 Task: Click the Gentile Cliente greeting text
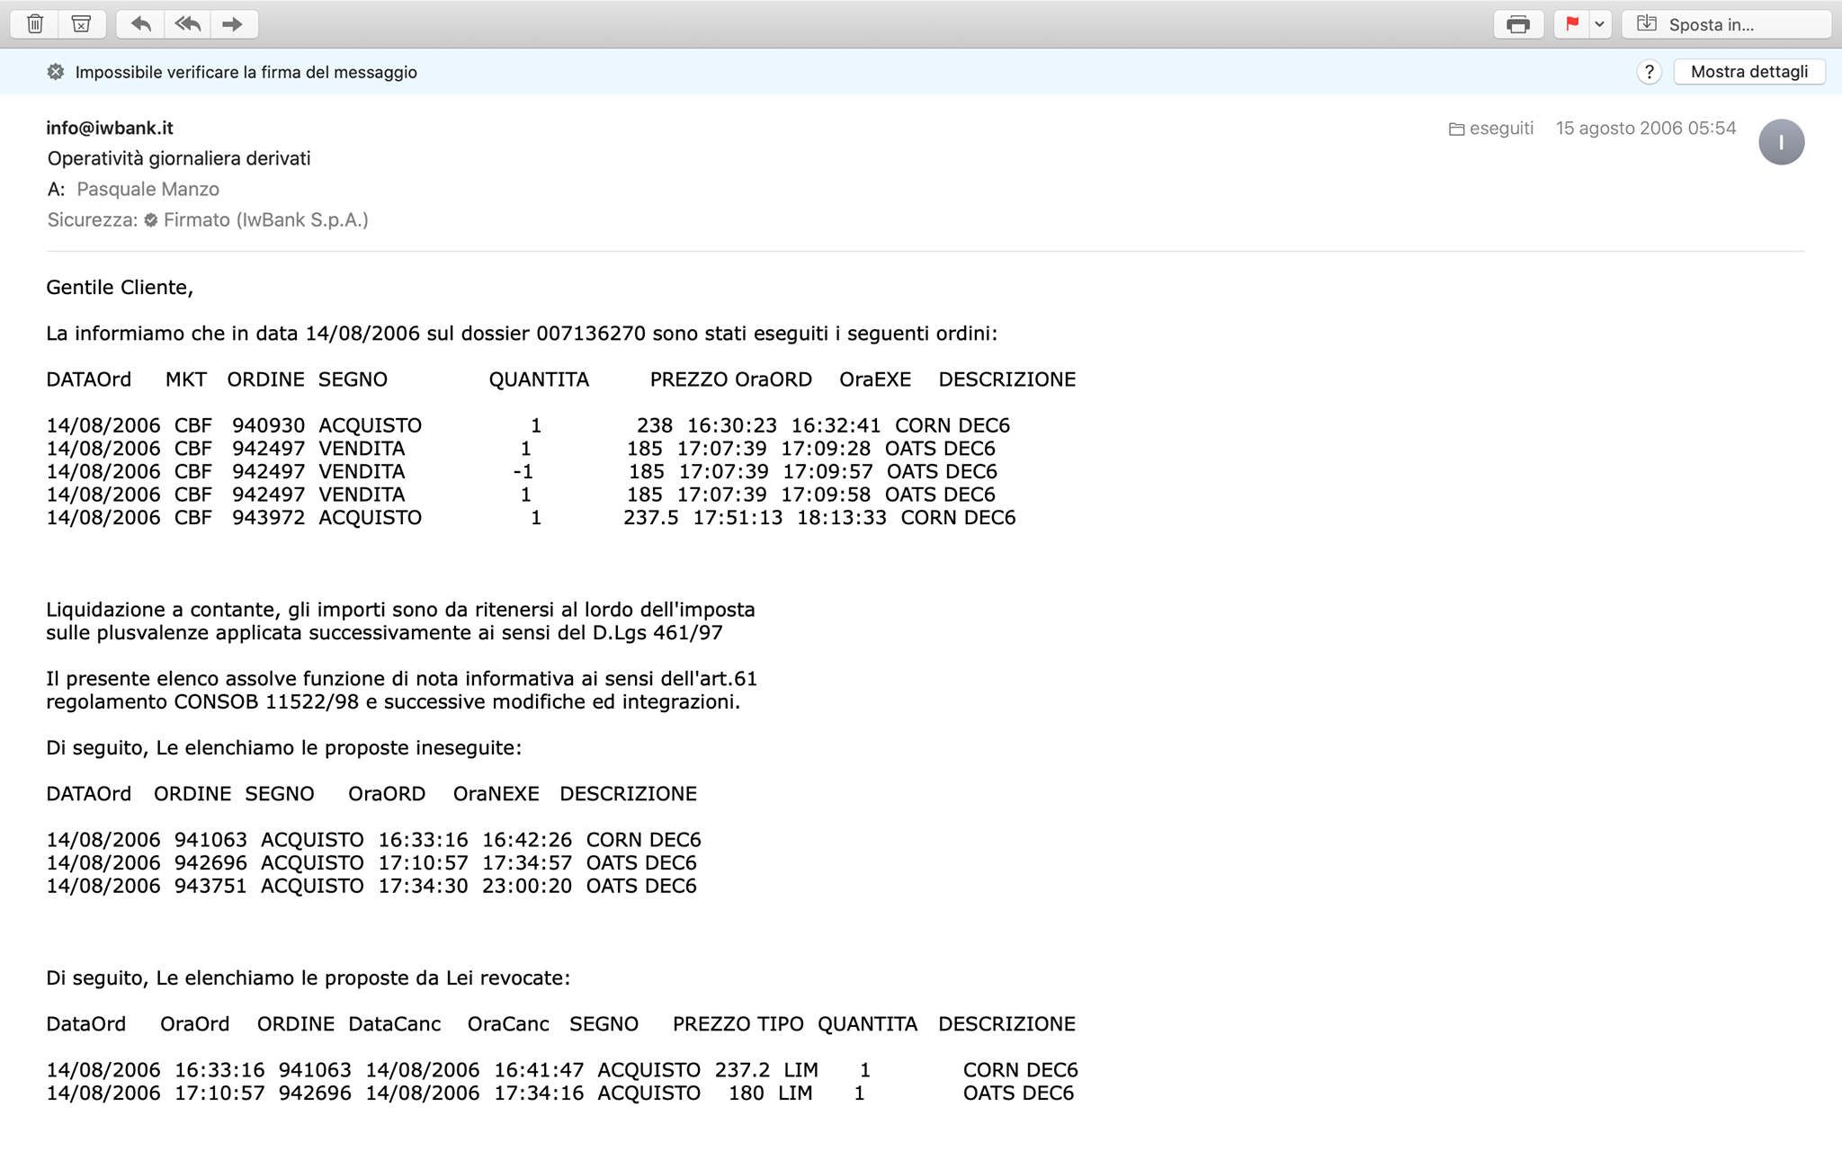coord(120,288)
